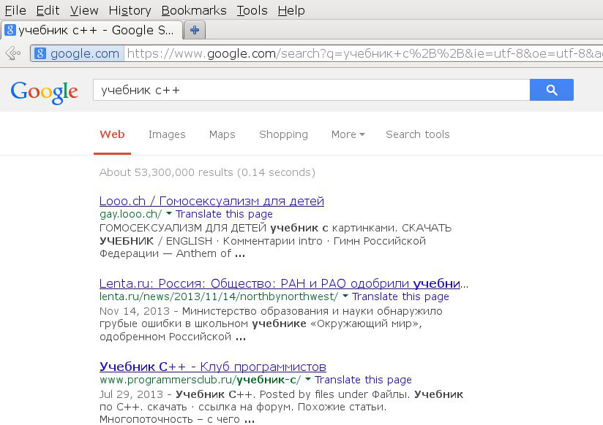The width and height of the screenshot is (603, 425).
Task: Switch to Images results
Action: 167,134
